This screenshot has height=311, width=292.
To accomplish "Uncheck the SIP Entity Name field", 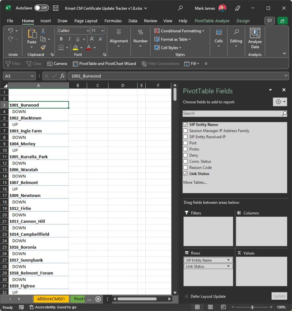I will tap(185, 124).
